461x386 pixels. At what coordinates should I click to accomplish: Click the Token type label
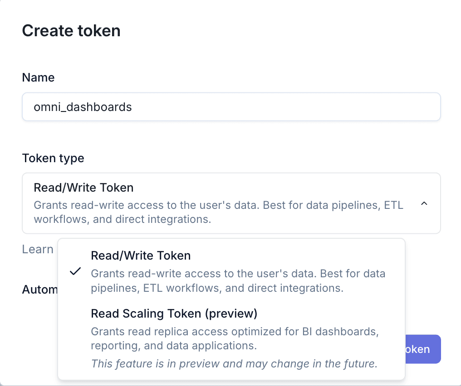pyautogui.click(x=53, y=158)
